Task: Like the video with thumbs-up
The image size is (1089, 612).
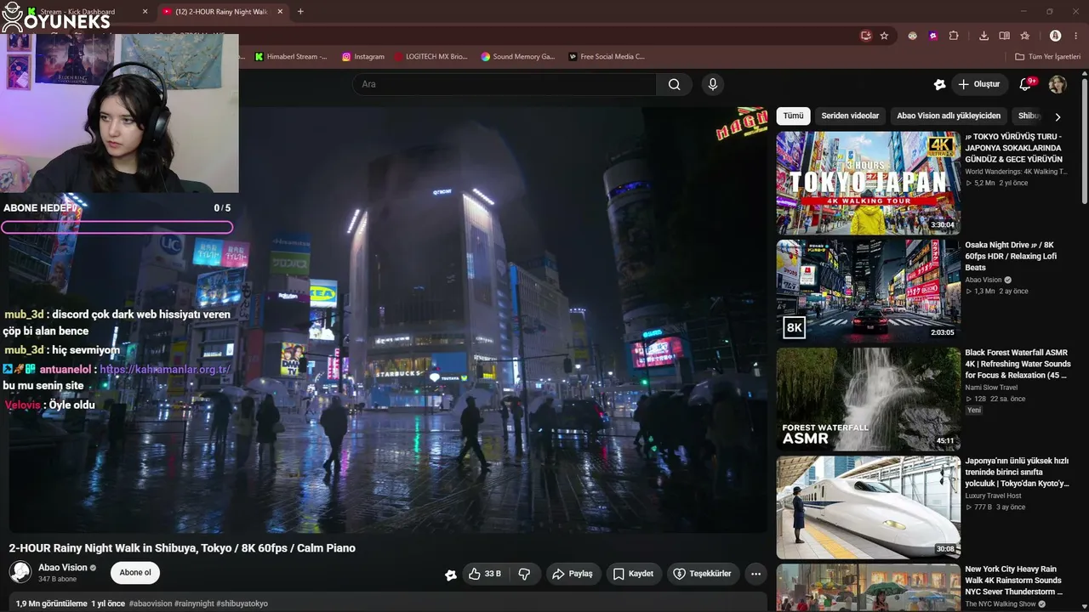Action: point(484,574)
